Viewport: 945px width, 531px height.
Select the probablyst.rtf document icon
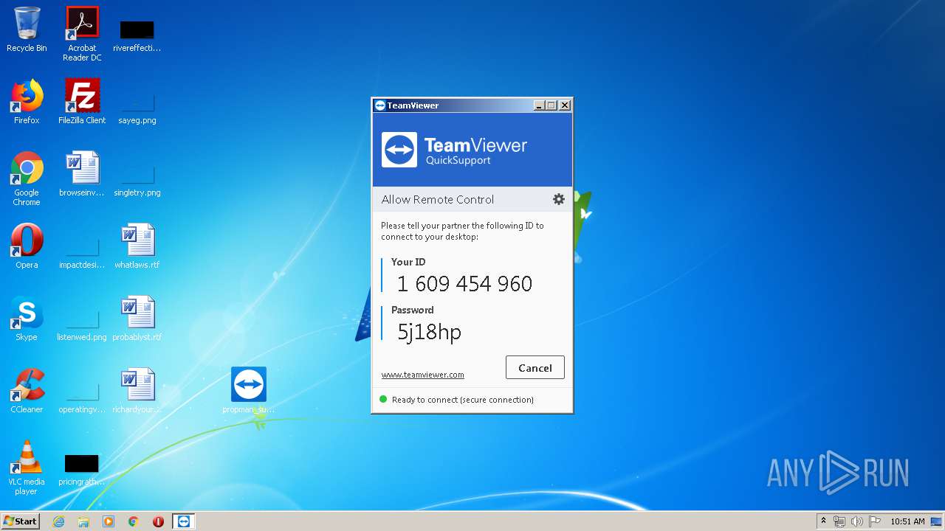(137, 319)
